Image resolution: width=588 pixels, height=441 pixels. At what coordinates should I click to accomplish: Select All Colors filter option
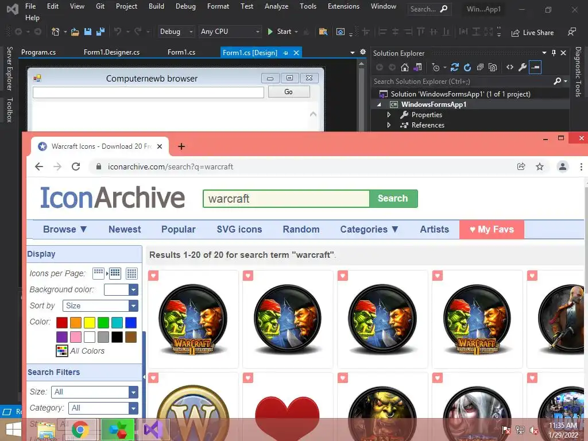(80, 351)
